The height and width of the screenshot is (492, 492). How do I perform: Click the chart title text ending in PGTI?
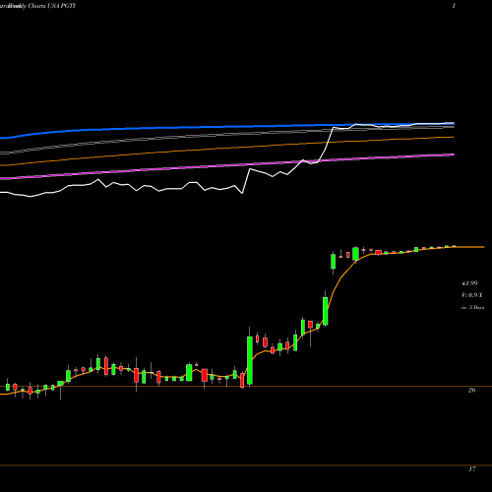pyautogui.click(x=37, y=6)
